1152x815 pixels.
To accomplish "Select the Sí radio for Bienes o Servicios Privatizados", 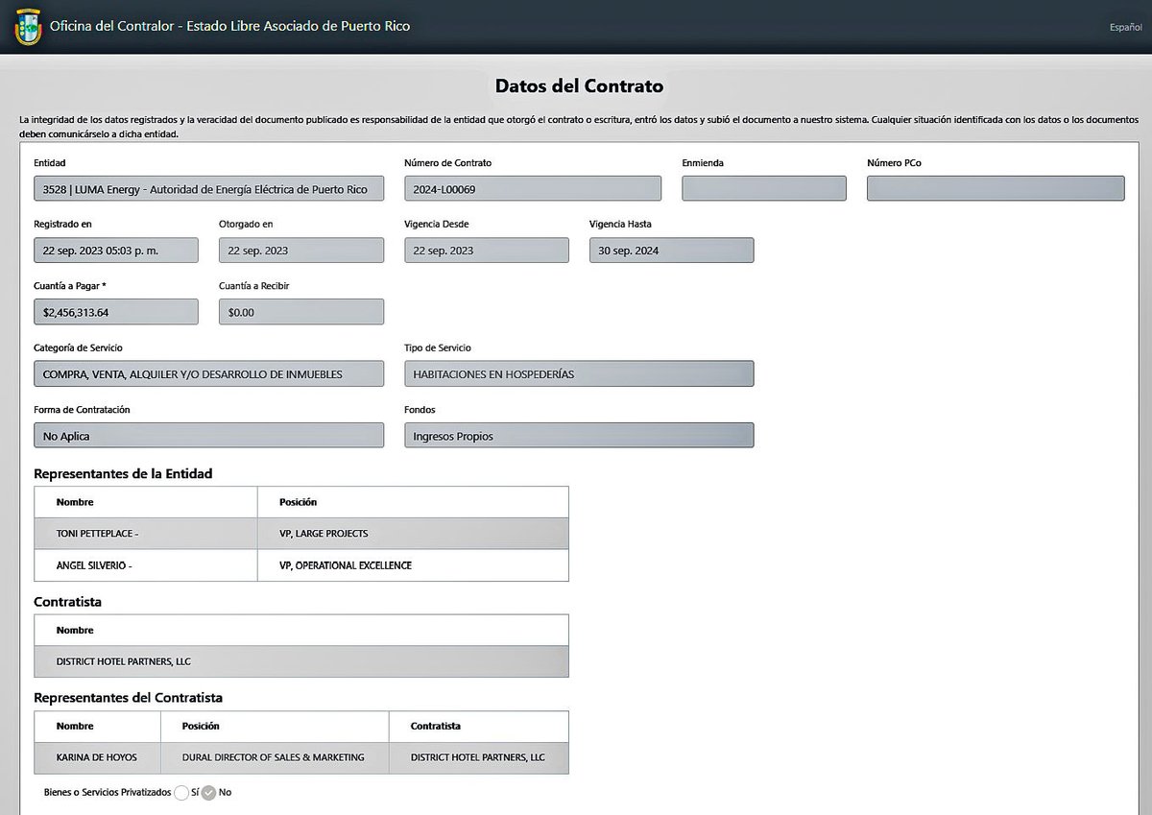I will pyautogui.click(x=181, y=792).
